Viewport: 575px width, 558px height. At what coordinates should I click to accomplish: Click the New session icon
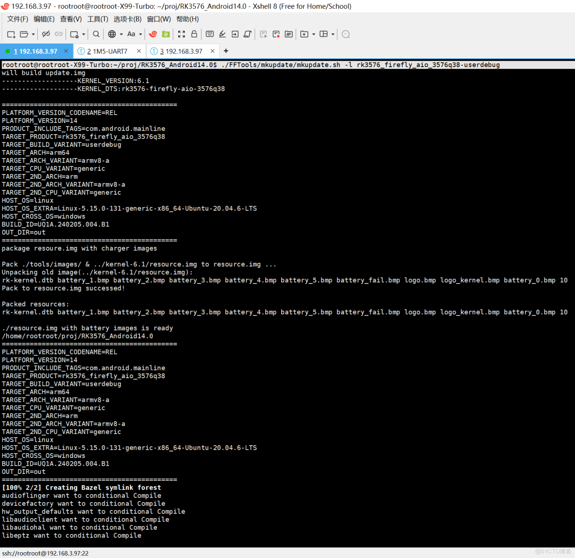coord(11,34)
